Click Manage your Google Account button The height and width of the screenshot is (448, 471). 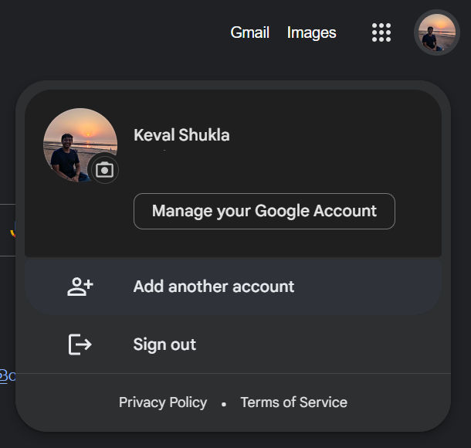[x=264, y=211]
